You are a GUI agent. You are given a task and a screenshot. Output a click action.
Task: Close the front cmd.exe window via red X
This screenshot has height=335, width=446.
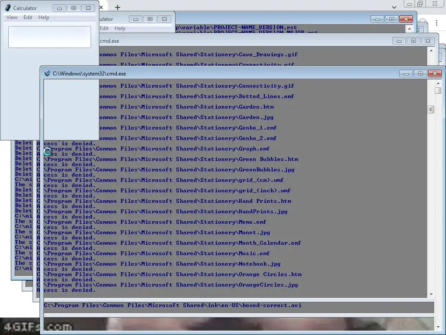435,74
